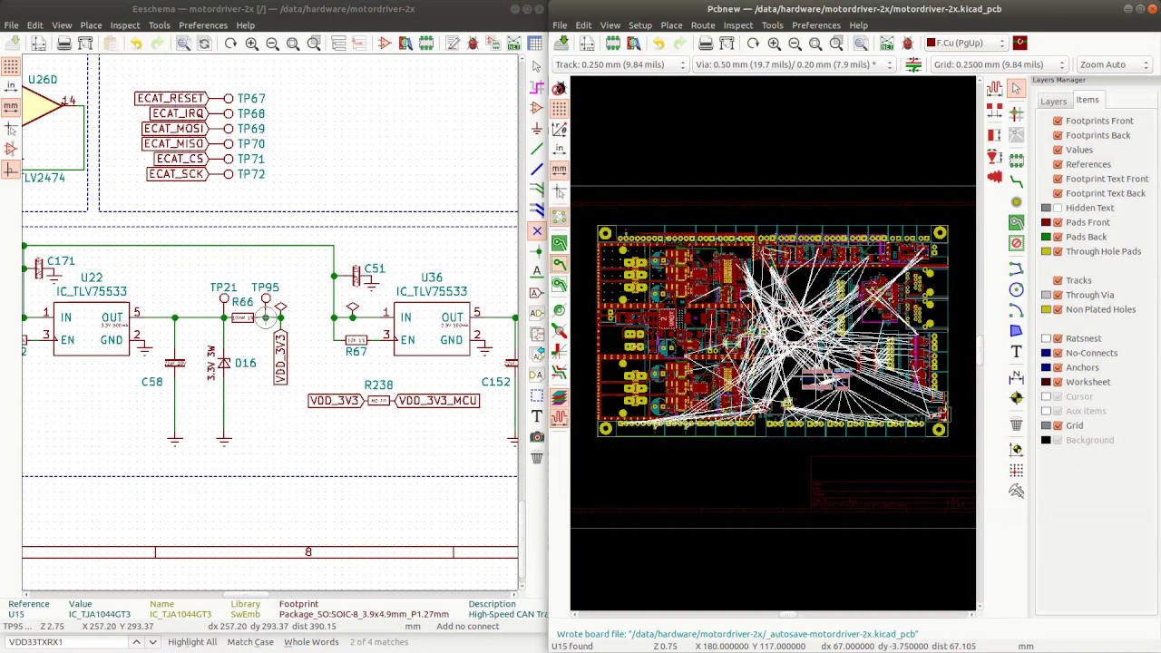Click the Eeschema search text field
Image resolution: width=1161 pixels, height=653 pixels.
pyautogui.click(x=65, y=642)
